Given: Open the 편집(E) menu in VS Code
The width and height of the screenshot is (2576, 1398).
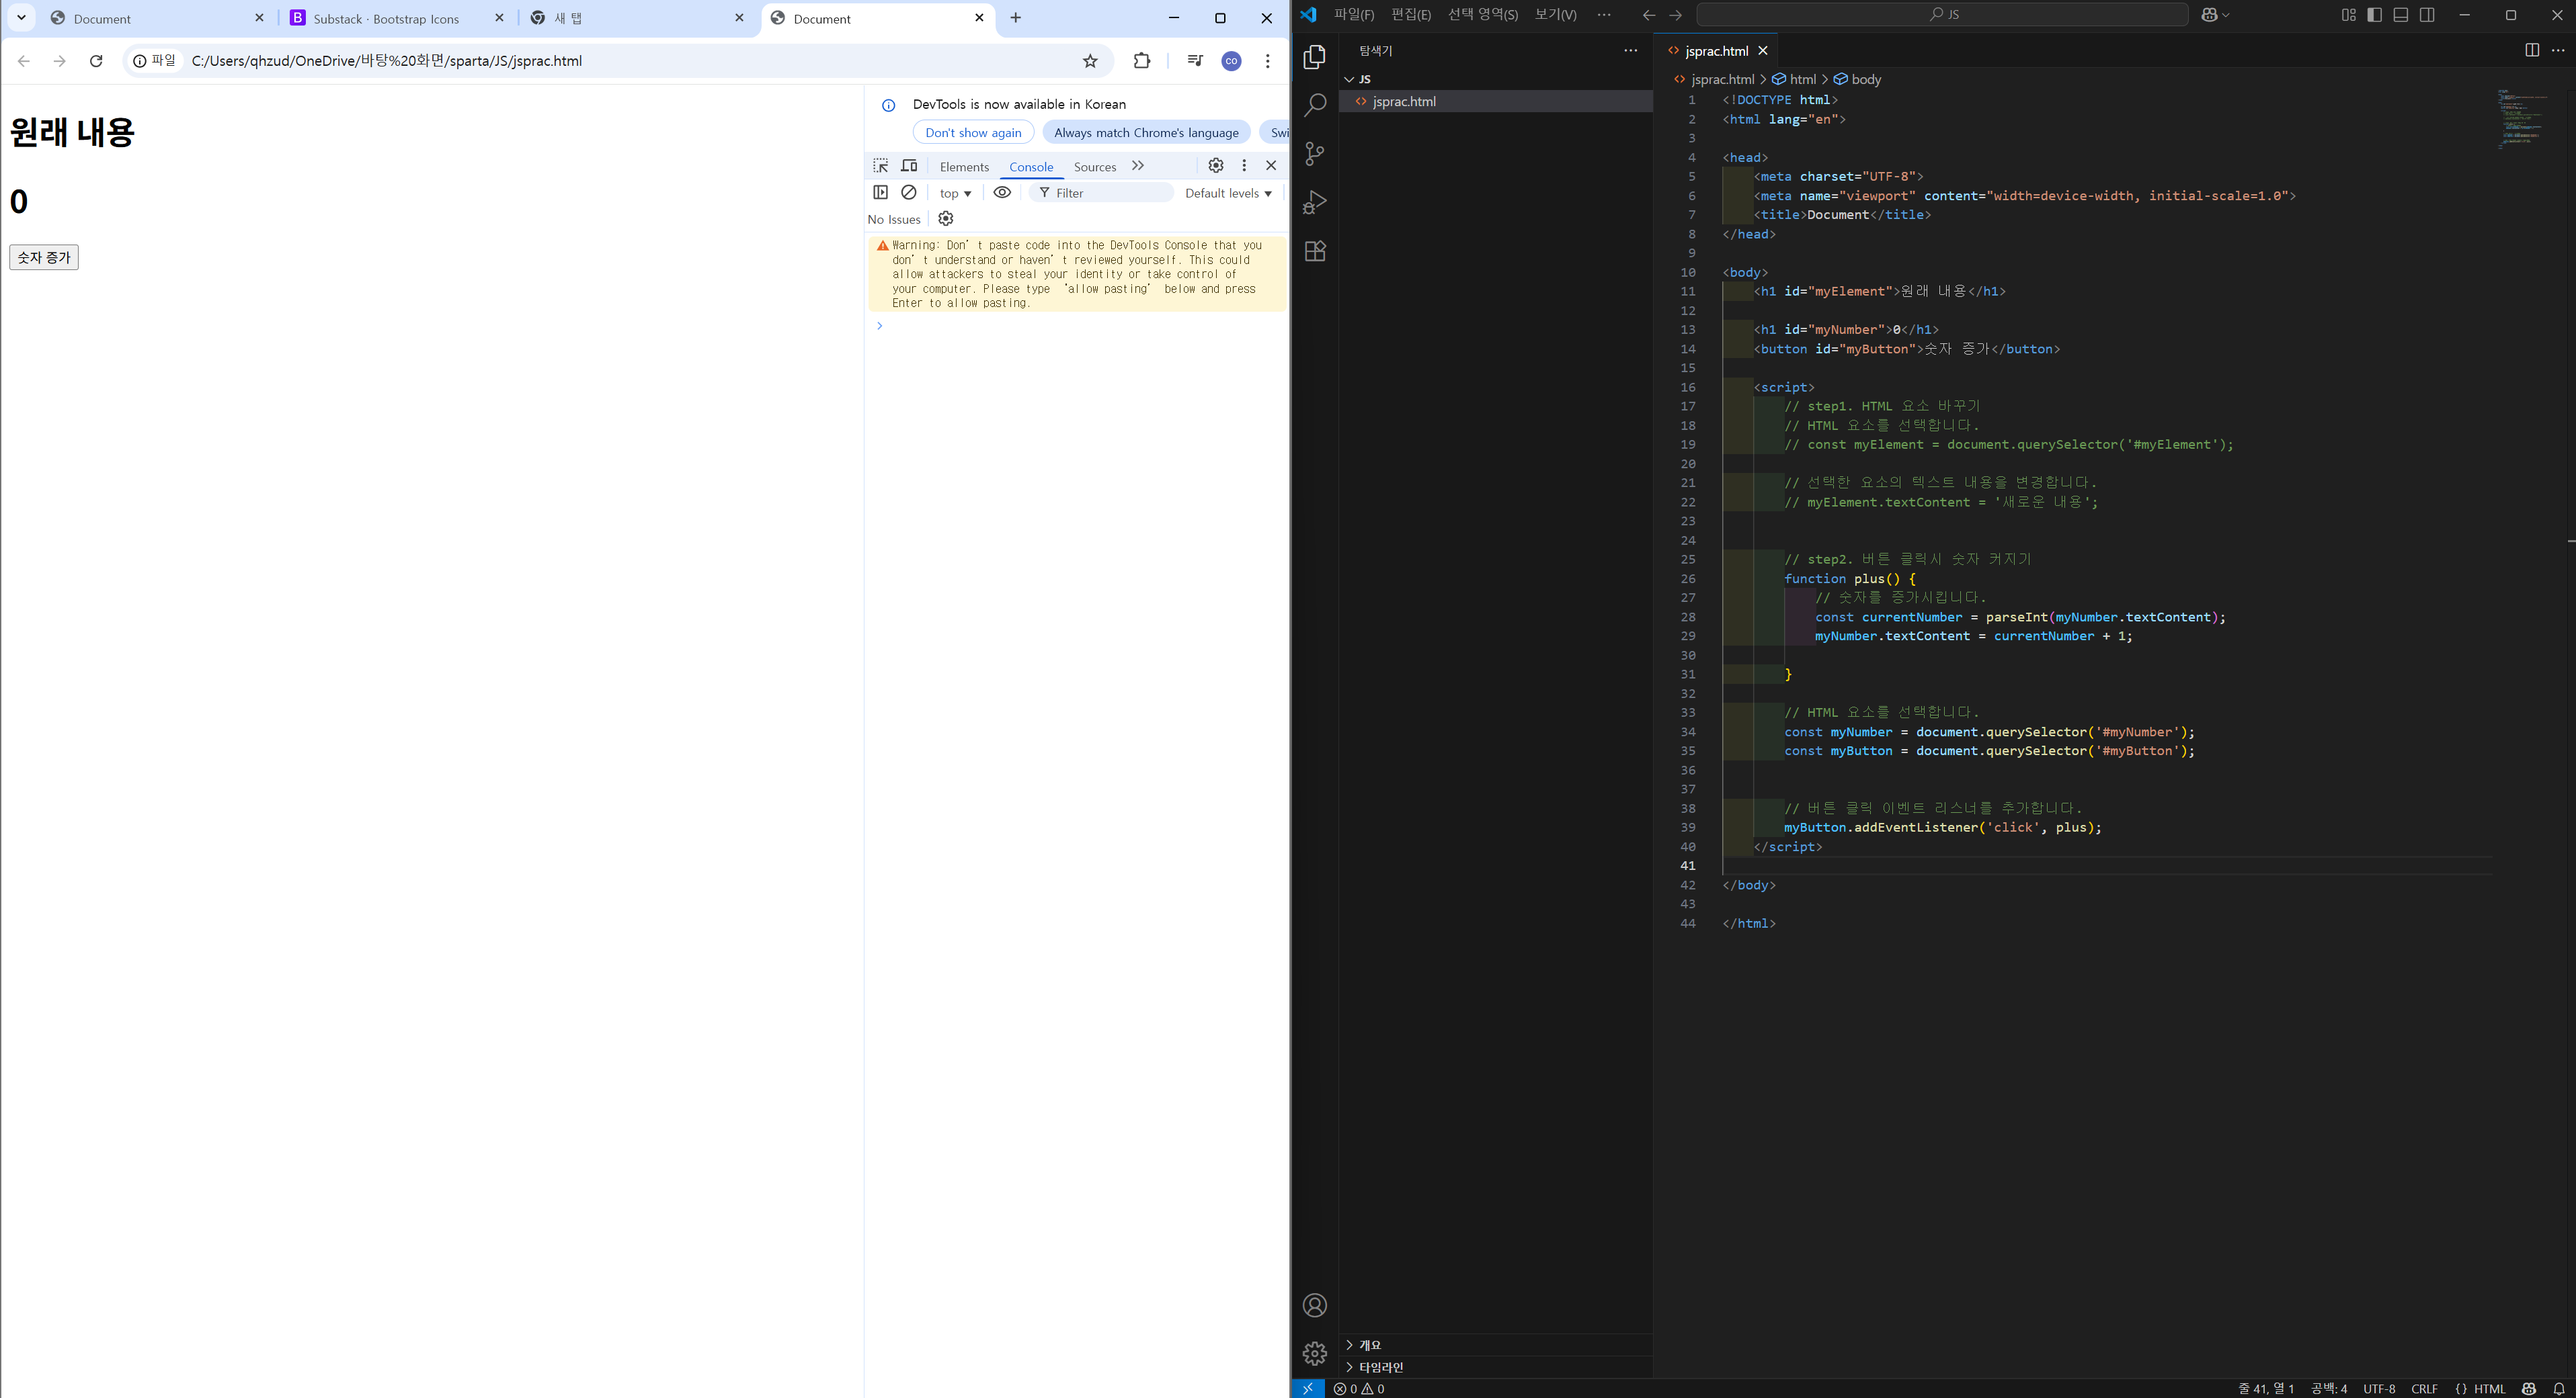Looking at the screenshot, I should pos(1410,15).
